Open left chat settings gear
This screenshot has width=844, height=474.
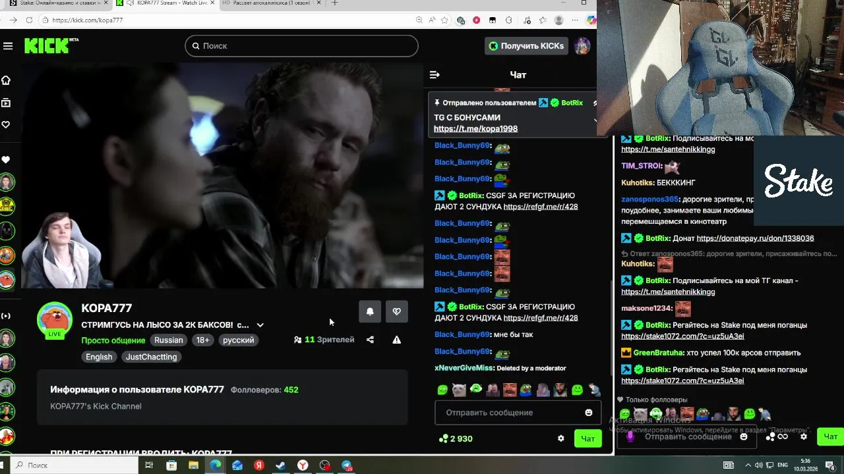point(561,438)
